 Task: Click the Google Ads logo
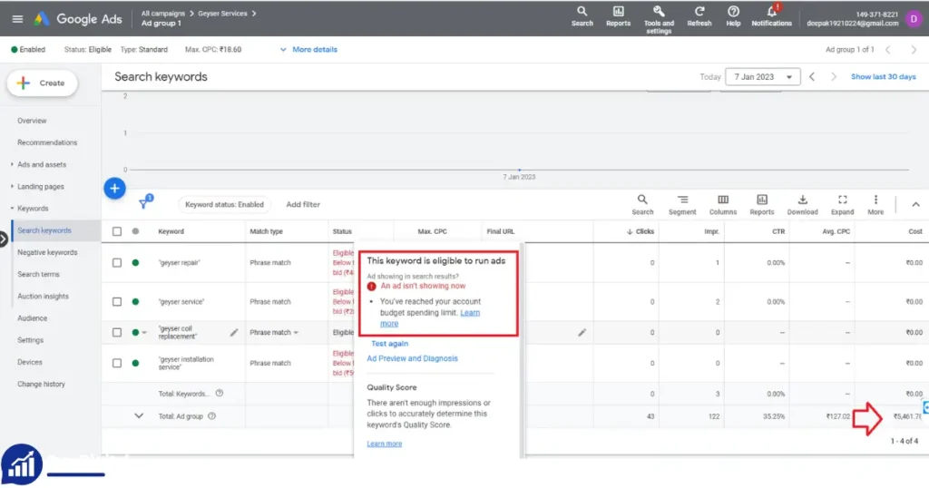click(x=78, y=19)
